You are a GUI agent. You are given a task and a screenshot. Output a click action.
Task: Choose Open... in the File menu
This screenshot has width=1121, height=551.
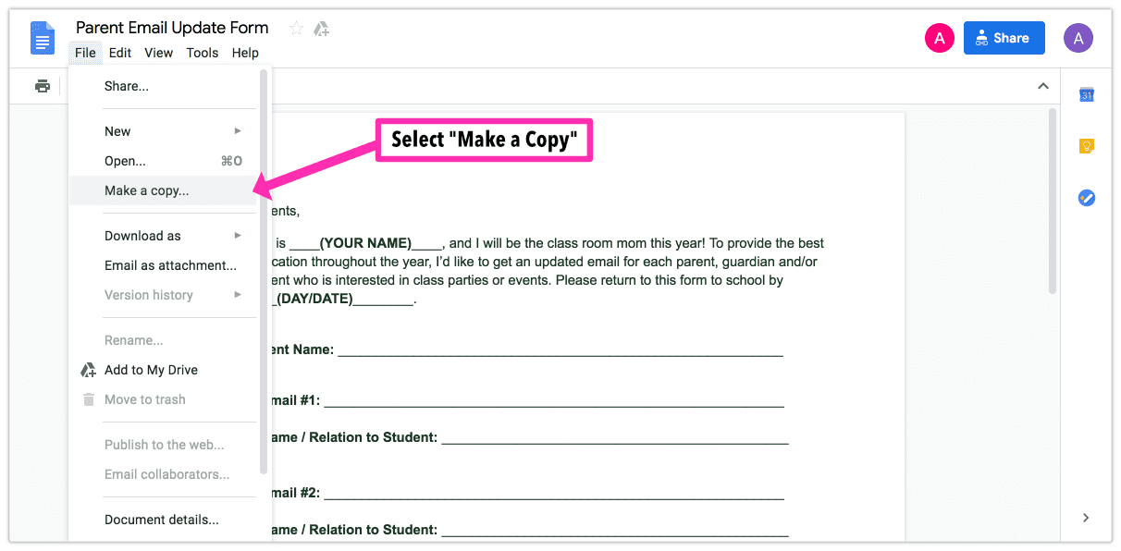pyautogui.click(x=164, y=161)
